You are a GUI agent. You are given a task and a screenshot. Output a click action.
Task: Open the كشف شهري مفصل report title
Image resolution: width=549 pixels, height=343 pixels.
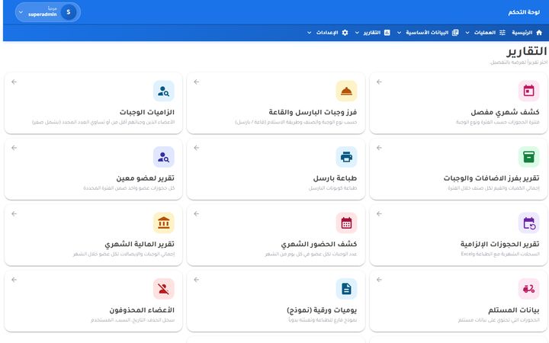pyautogui.click(x=505, y=112)
